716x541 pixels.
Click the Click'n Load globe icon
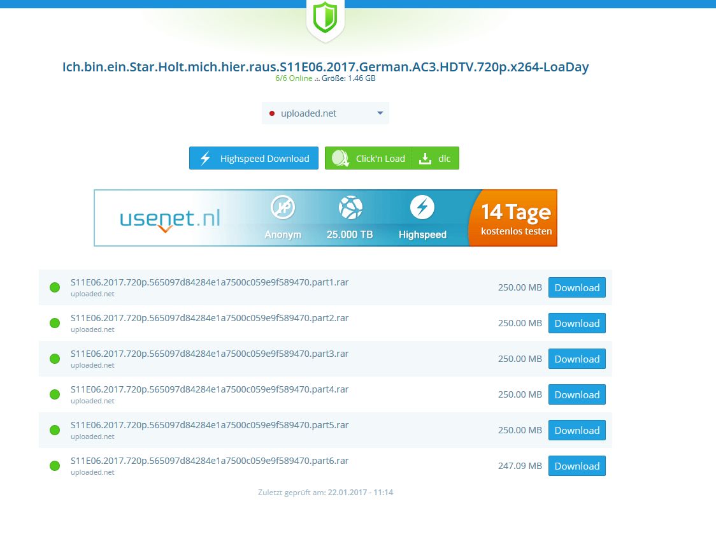340,158
